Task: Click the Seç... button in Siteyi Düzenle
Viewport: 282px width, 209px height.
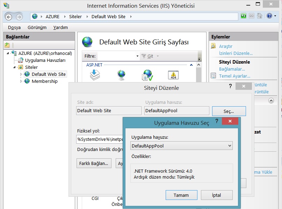Action: [x=229, y=110]
